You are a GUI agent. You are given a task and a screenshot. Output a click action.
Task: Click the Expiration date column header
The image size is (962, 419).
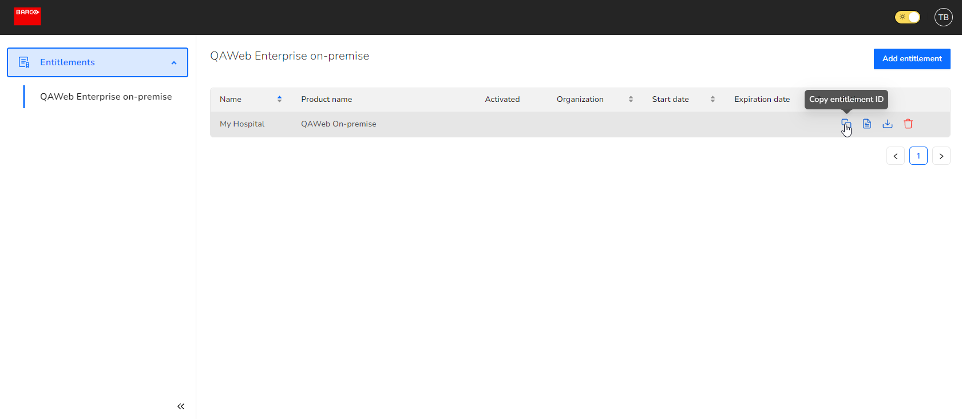(762, 99)
